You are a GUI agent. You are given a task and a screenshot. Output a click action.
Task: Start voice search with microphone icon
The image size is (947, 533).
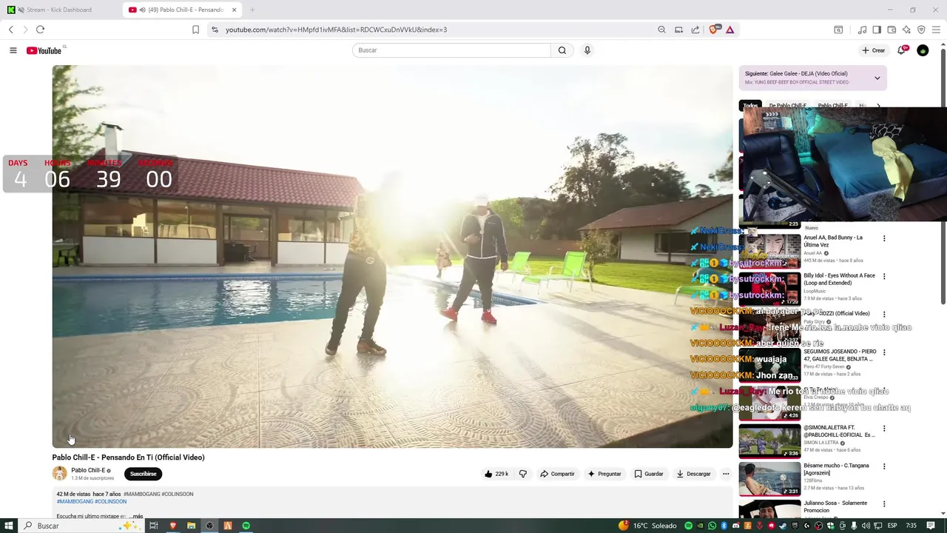coord(587,50)
